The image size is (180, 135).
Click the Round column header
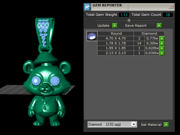pyautogui.click(x=115, y=33)
